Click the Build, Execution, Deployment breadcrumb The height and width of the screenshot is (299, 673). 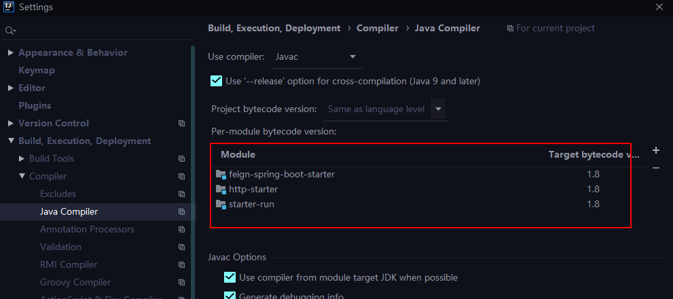point(274,29)
